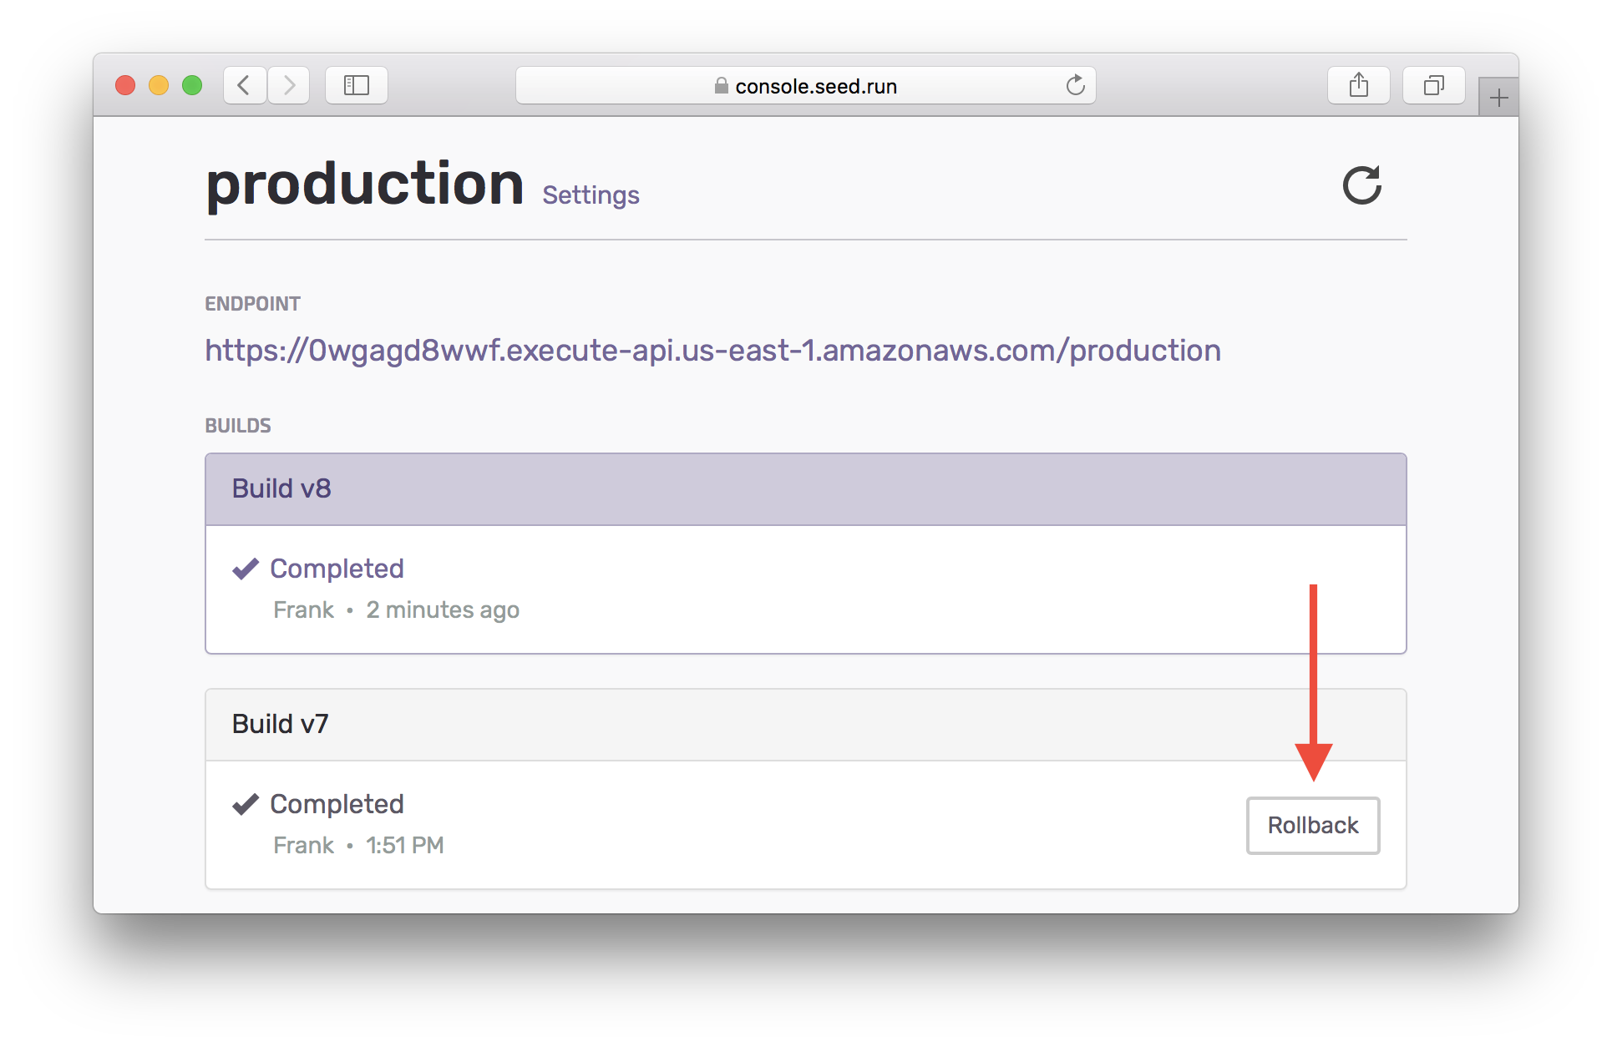Click the yellow minimize window button
Screen dimensions: 1612x1047
point(159,85)
